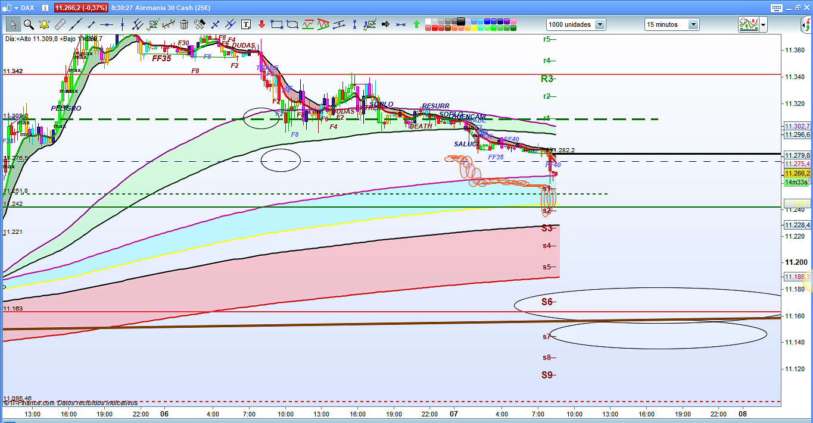Click the trash can delete icon
The image size is (813, 423).
click(184, 24)
